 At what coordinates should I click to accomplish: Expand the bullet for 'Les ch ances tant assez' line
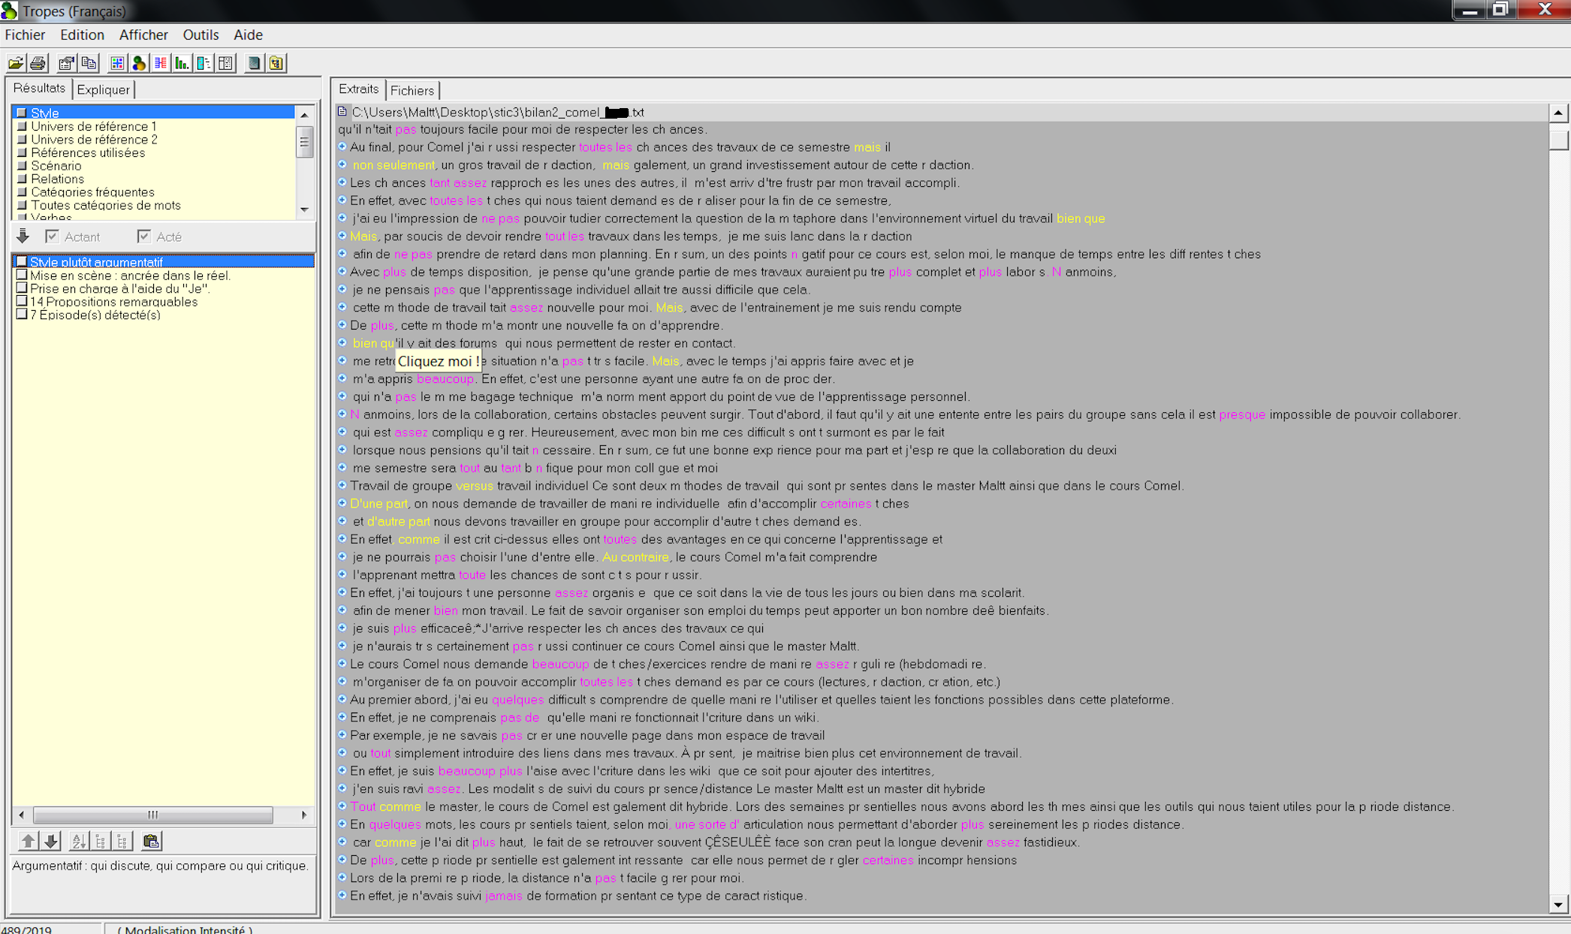[342, 182]
